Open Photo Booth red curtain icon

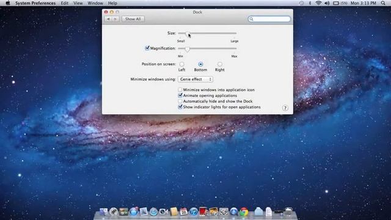[203, 211]
